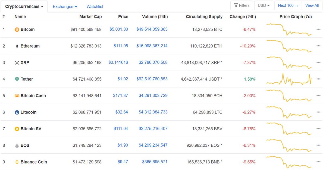
Task: Click Binance Coin volume $365,695,571
Action: [x=155, y=162]
